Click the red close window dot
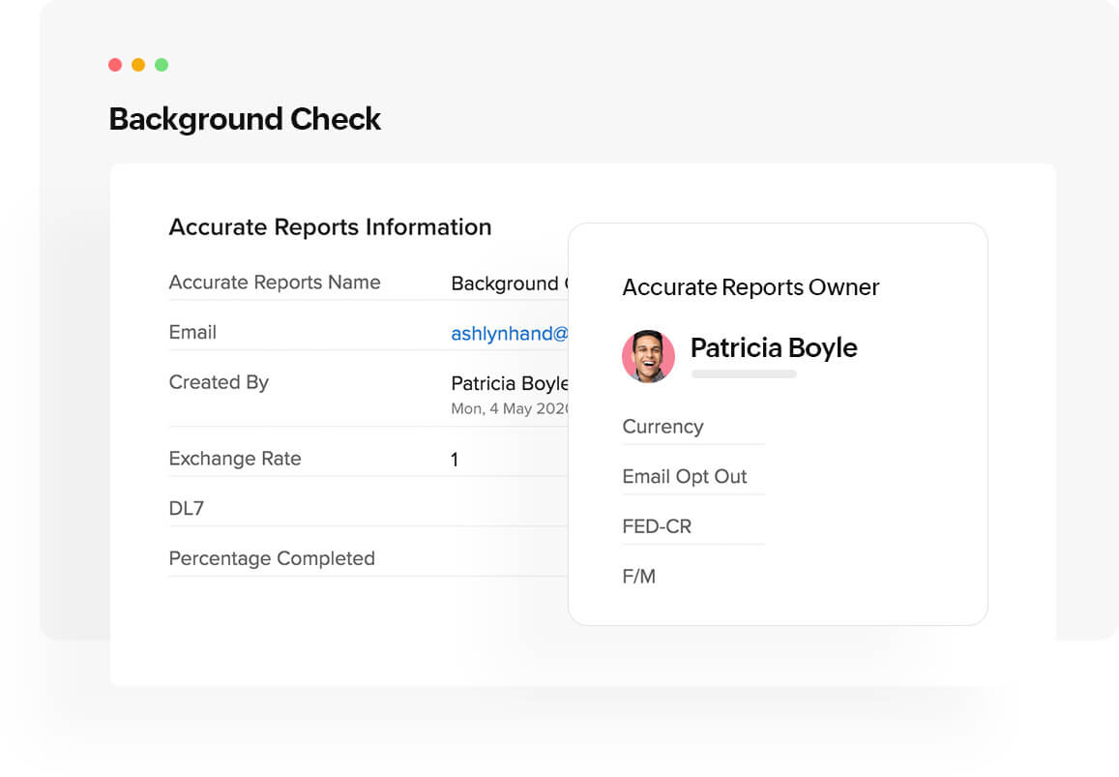1119x777 pixels. coord(115,65)
